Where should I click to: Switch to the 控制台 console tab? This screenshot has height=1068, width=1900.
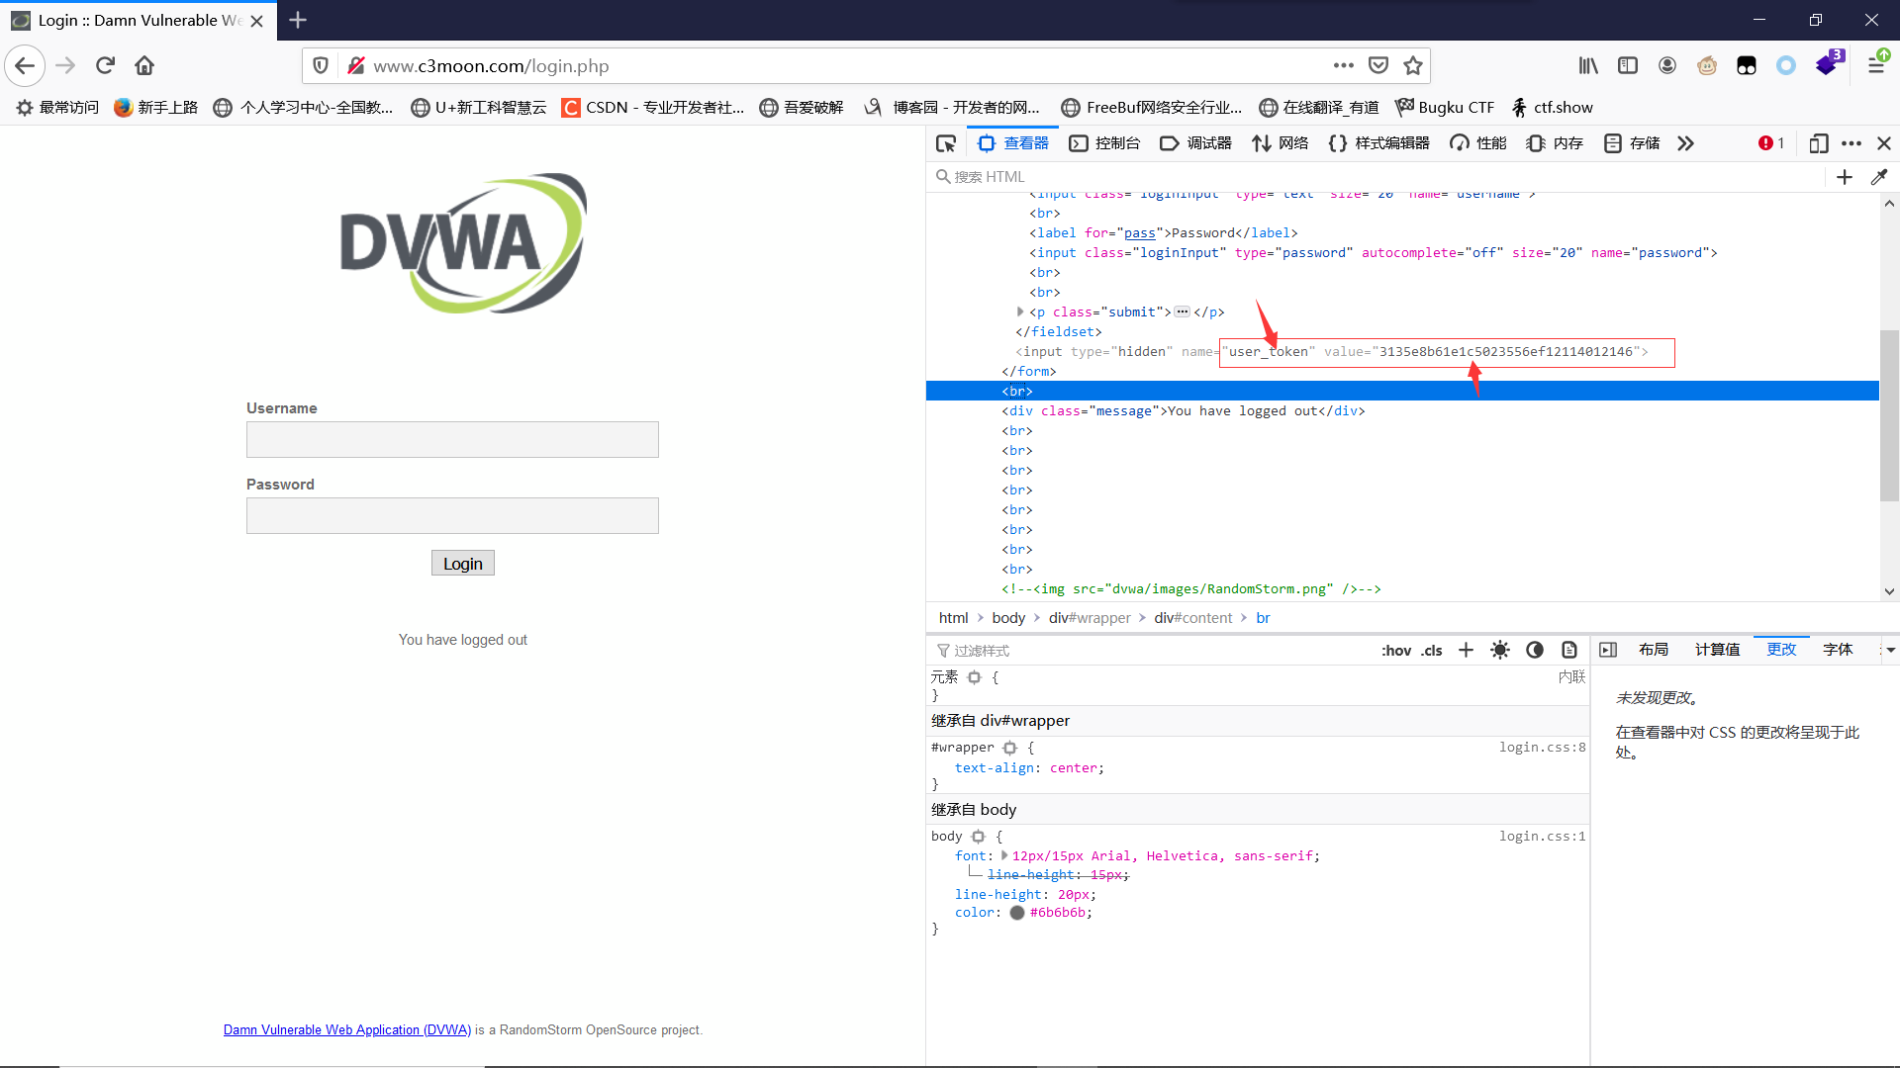pyautogui.click(x=1105, y=143)
